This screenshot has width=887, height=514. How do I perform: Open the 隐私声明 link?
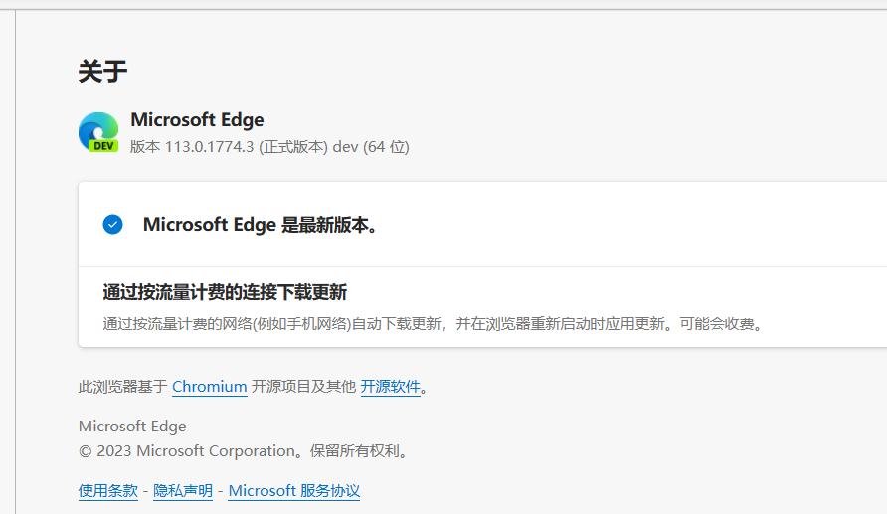click(x=183, y=491)
